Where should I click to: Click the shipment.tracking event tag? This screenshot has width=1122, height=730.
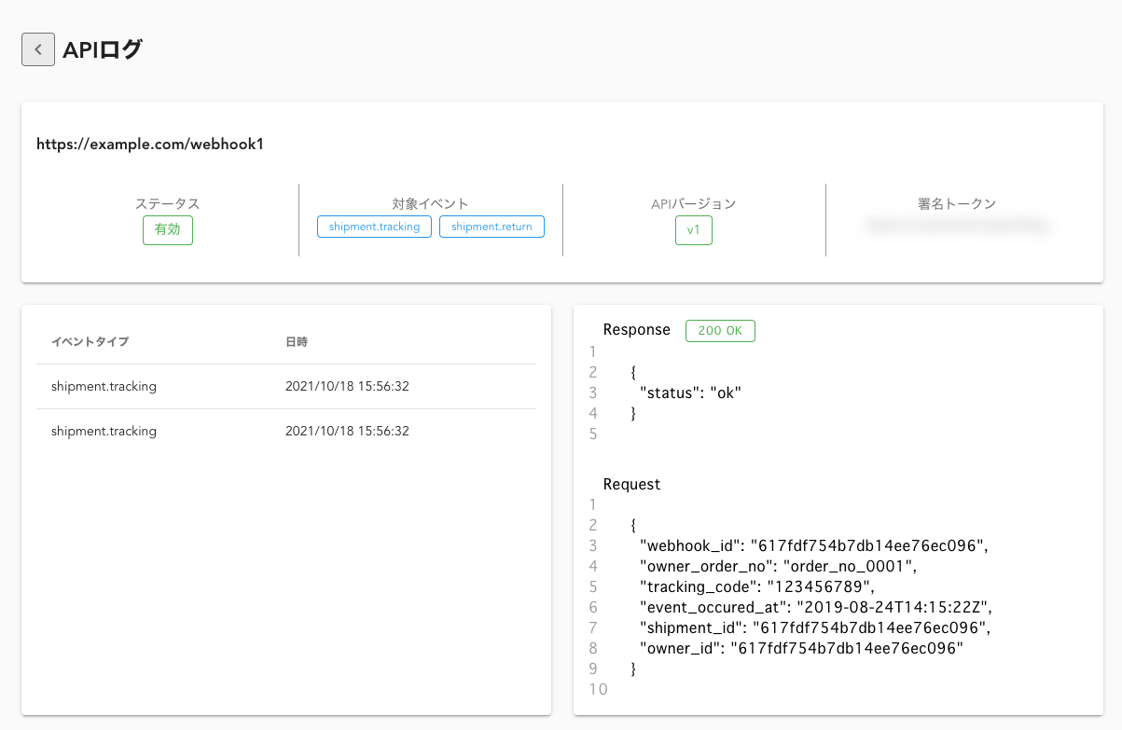coord(374,227)
